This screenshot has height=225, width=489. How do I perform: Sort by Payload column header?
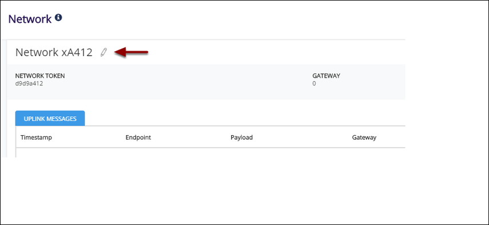coord(241,137)
